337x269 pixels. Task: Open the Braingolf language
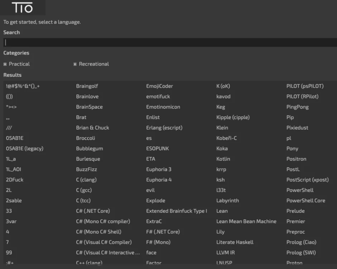[87, 86]
